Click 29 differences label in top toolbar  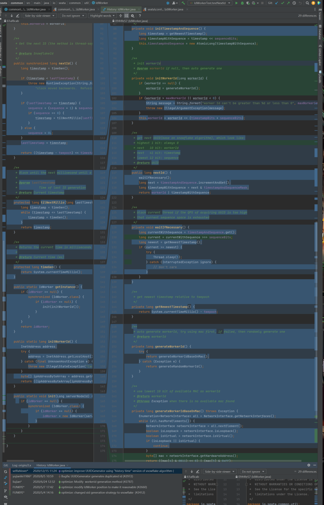[307, 16]
